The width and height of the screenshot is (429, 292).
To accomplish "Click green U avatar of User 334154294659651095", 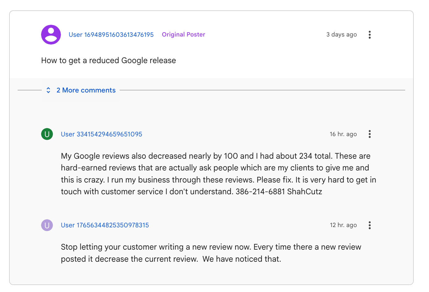I will (x=47, y=134).
